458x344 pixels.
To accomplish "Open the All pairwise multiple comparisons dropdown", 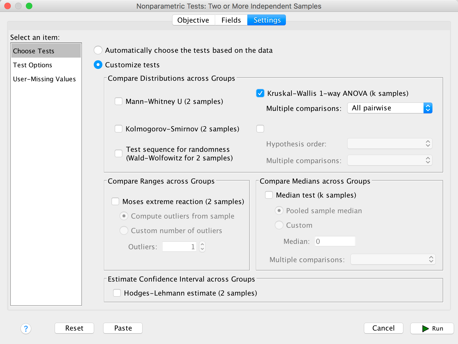I will pyautogui.click(x=390, y=108).
